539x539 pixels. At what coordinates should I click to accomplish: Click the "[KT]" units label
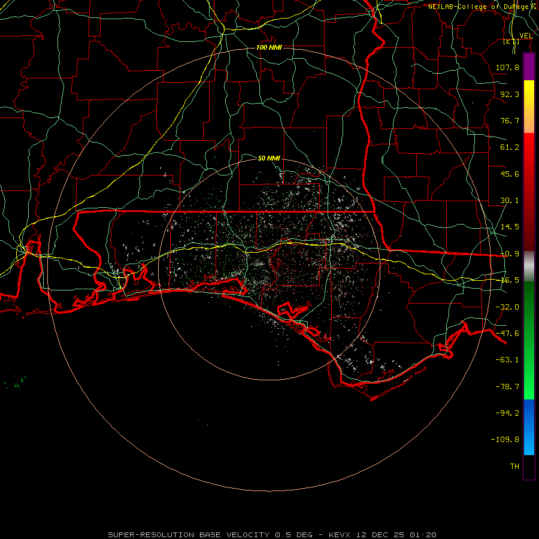click(x=511, y=41)
